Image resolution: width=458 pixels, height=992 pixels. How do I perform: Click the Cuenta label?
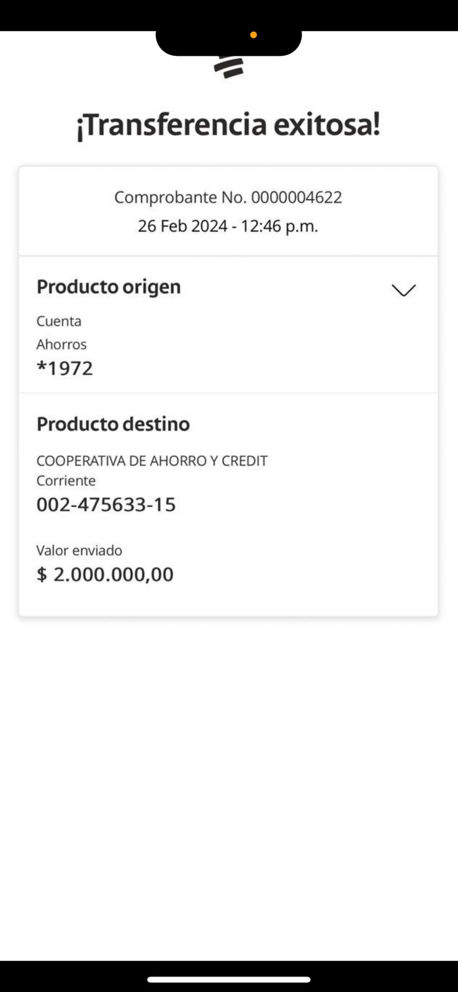pyautogui.click(x=59, y=321)
